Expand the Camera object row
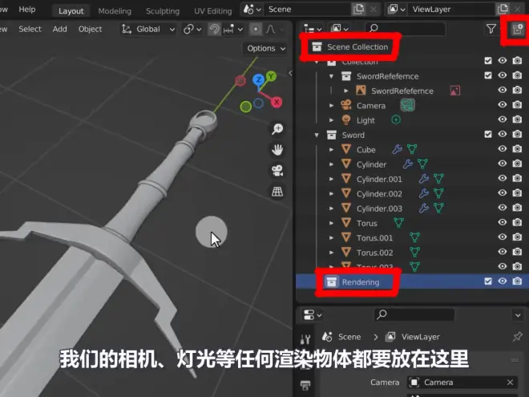Viewport: 529px width, 397px height. 331,106
